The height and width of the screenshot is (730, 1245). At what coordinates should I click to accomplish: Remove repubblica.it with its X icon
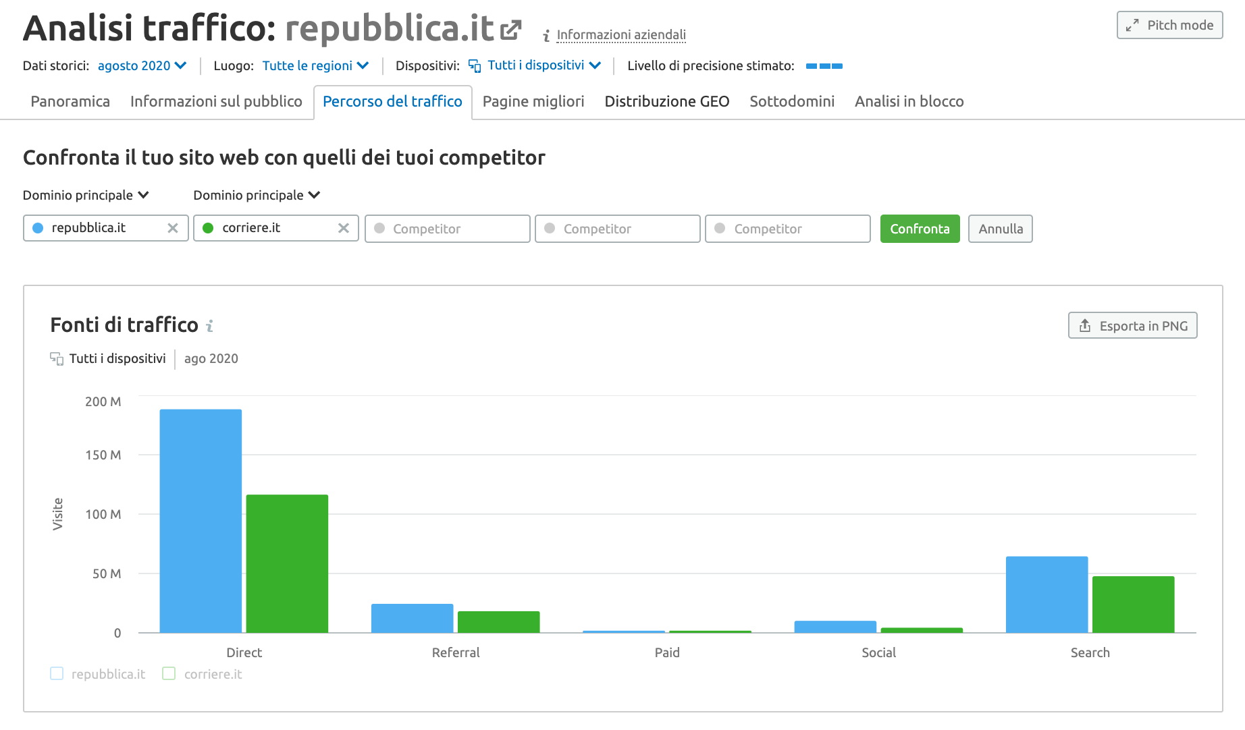coord(173,228)
